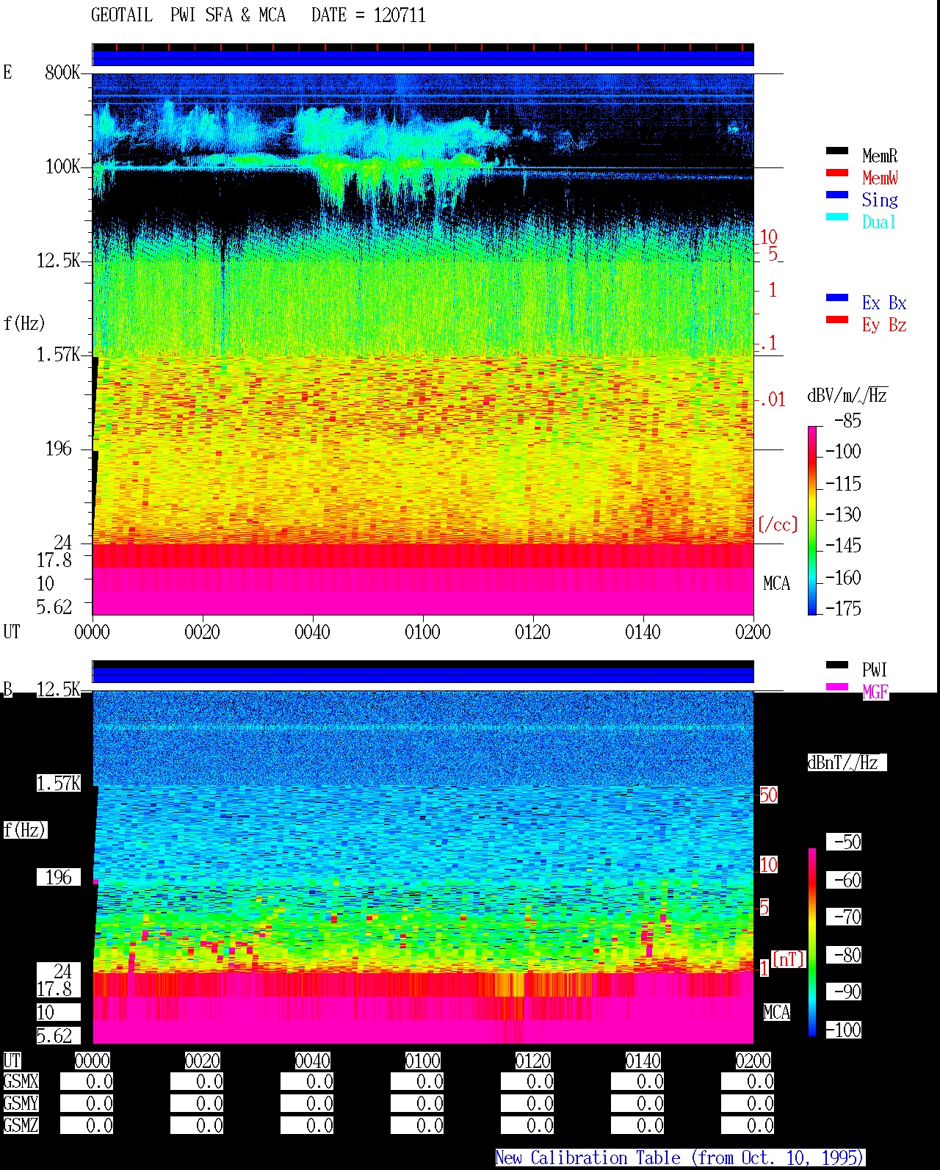
Task: Click the '0120' time tick below the E spectrogram
Action: point(532,632)
